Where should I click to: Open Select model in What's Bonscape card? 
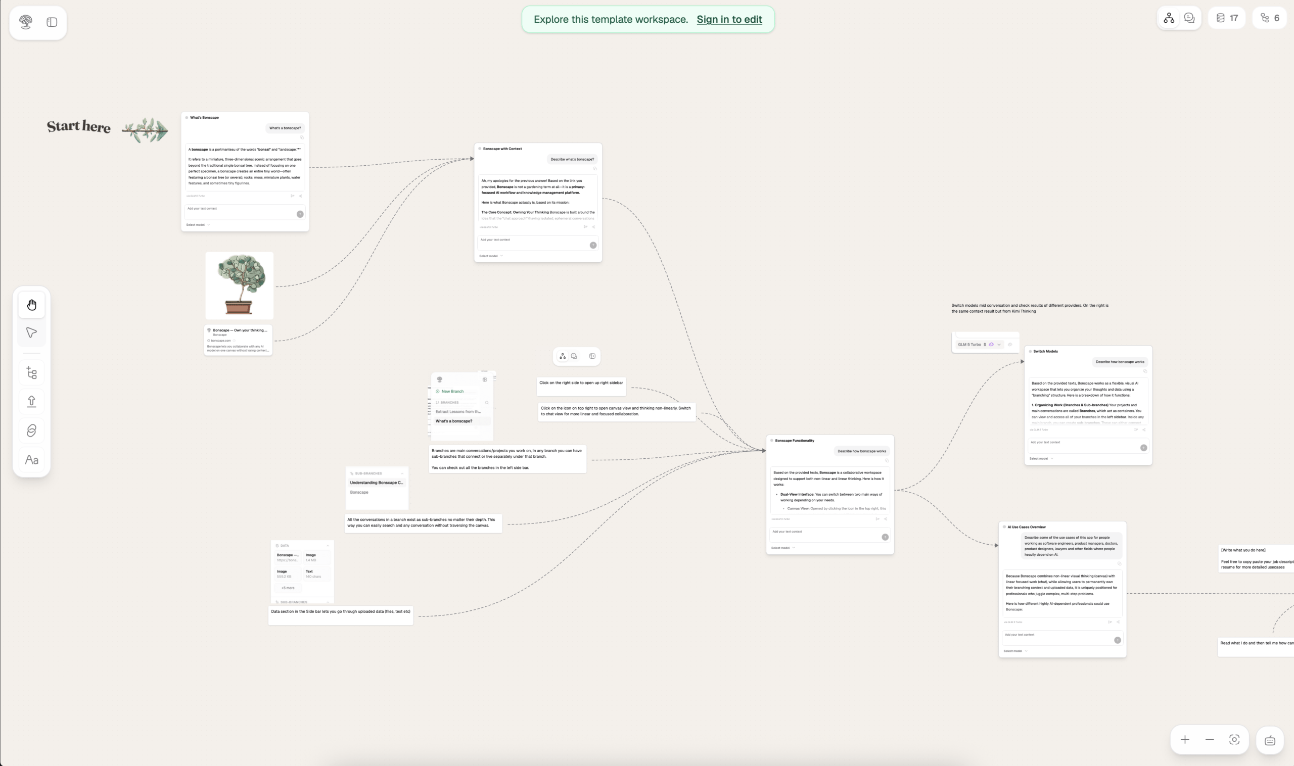click(x=198, y=225)
